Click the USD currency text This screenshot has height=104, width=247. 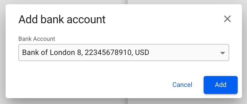(x=142, y=53)
